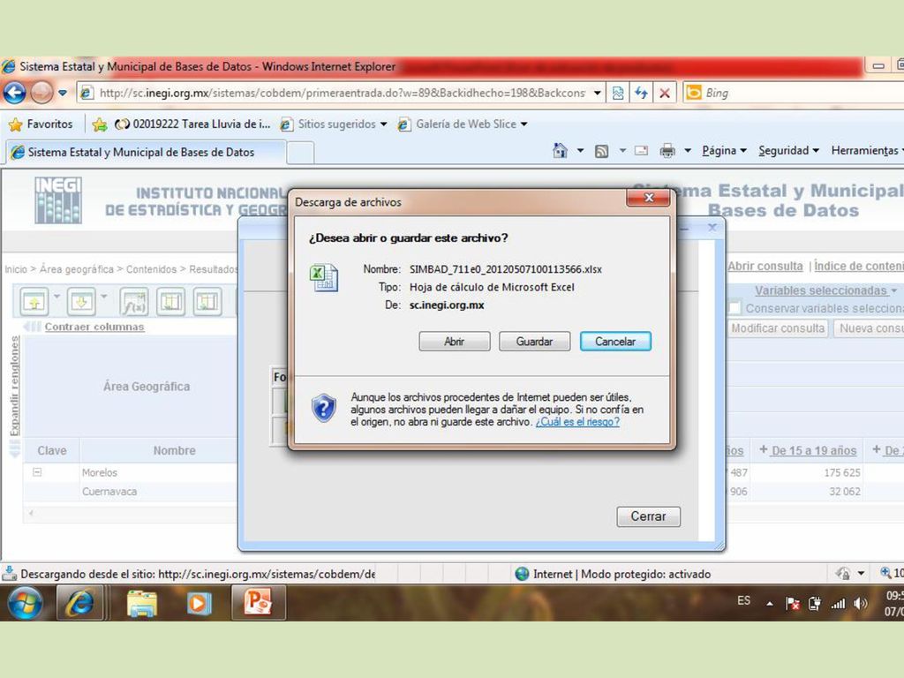Open the Herramientas menu

tap(867, 150)
